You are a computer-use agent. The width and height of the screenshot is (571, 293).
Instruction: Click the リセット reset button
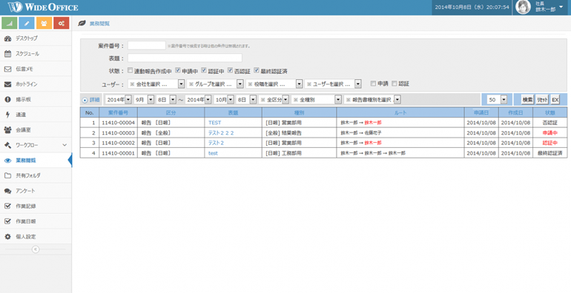coord(542,100)
